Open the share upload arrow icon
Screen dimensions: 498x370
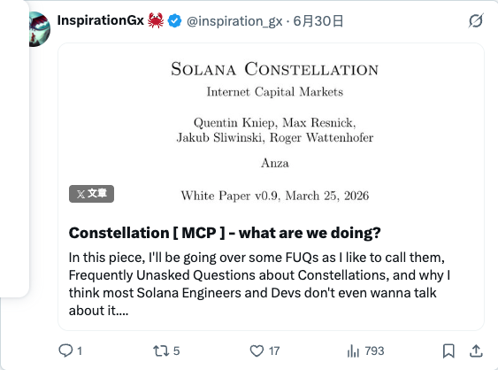click(x=476, y=351)
